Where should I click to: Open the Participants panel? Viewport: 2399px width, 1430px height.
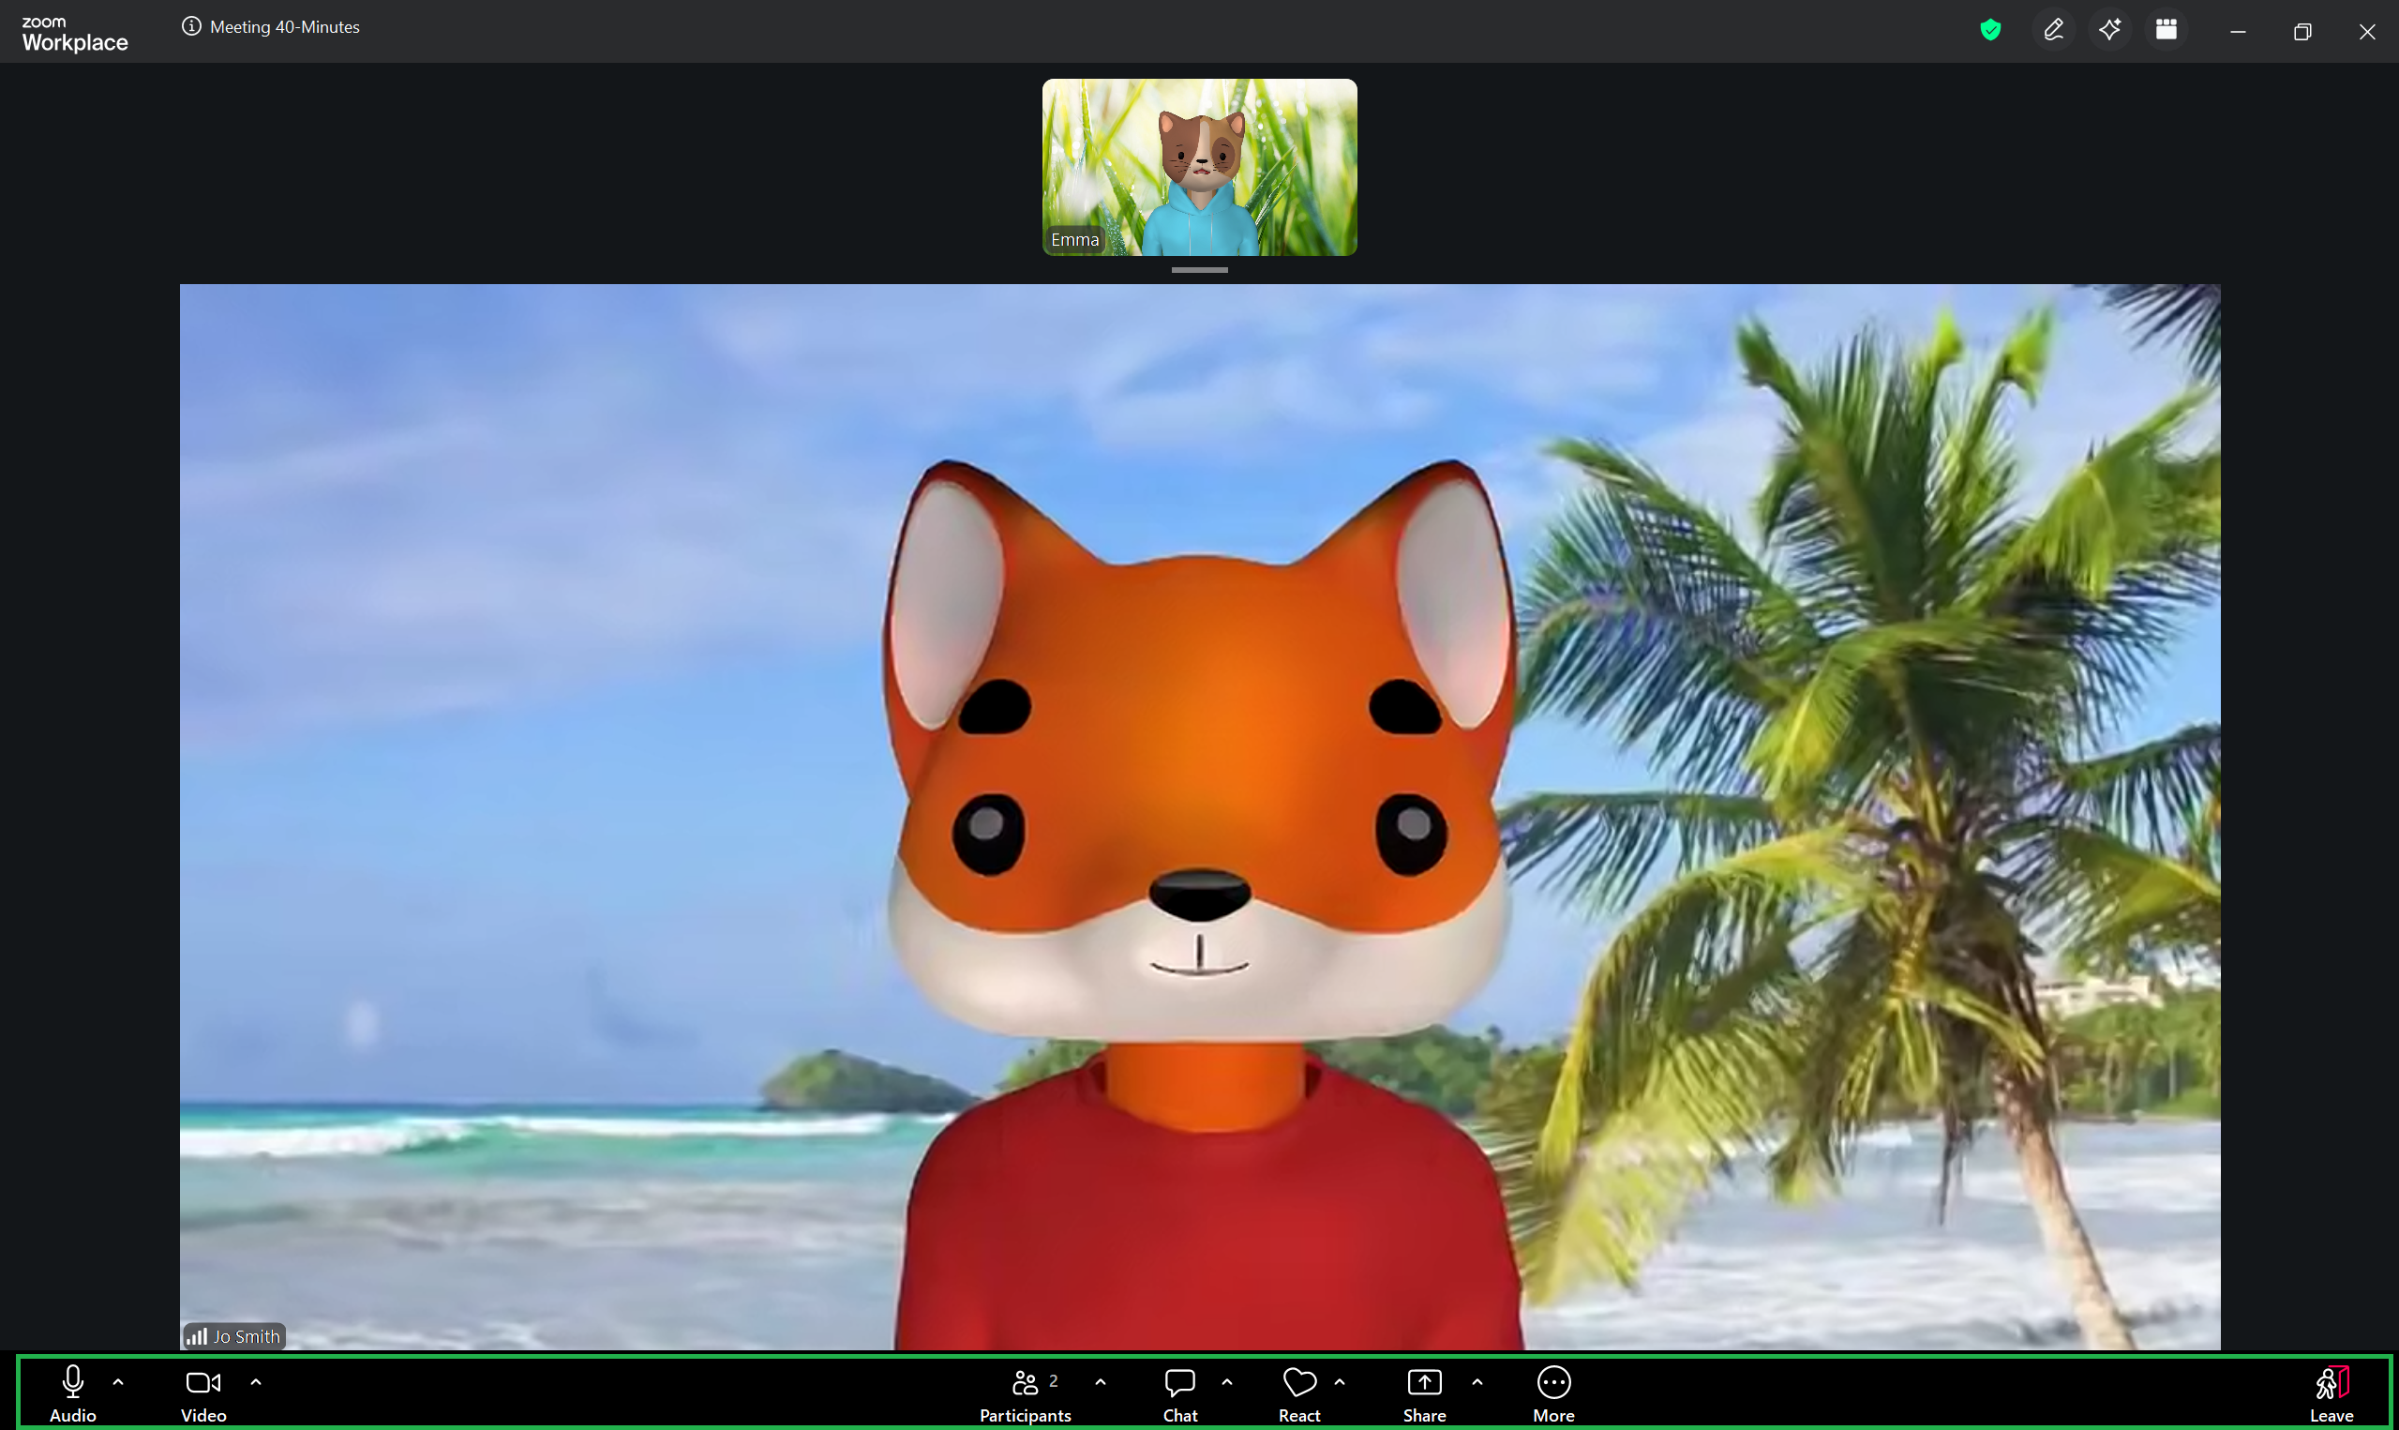[x=1026, y=1393]
